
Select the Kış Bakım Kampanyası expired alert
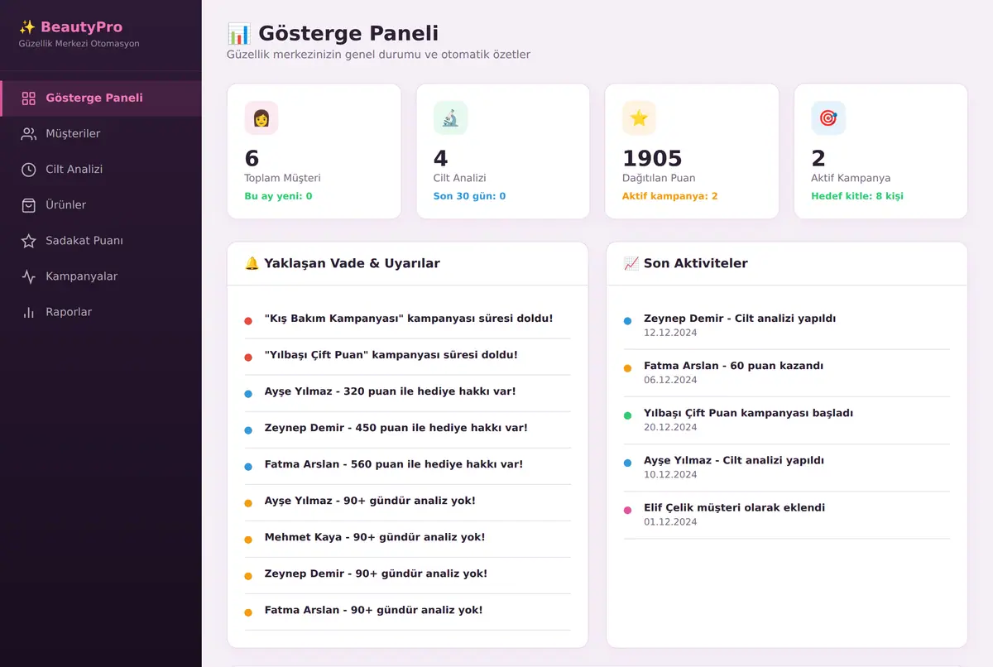coord(408,320)
